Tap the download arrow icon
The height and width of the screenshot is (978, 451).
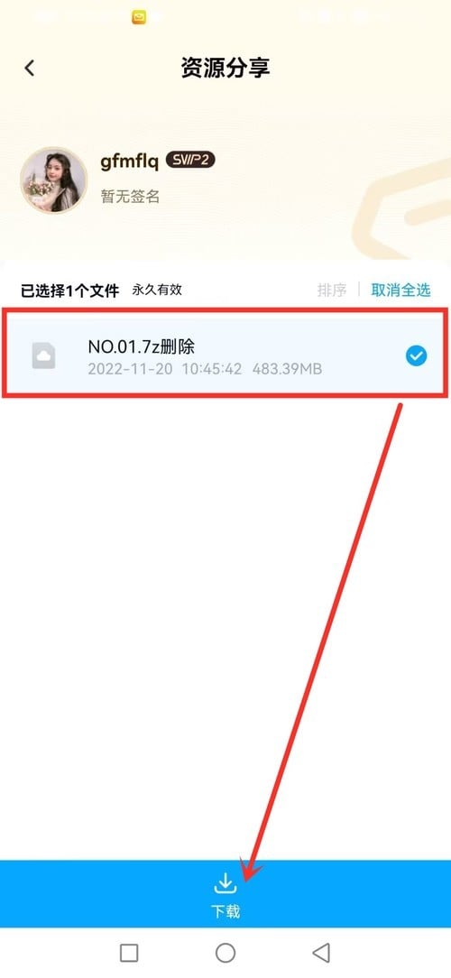(x=225, y=883)
